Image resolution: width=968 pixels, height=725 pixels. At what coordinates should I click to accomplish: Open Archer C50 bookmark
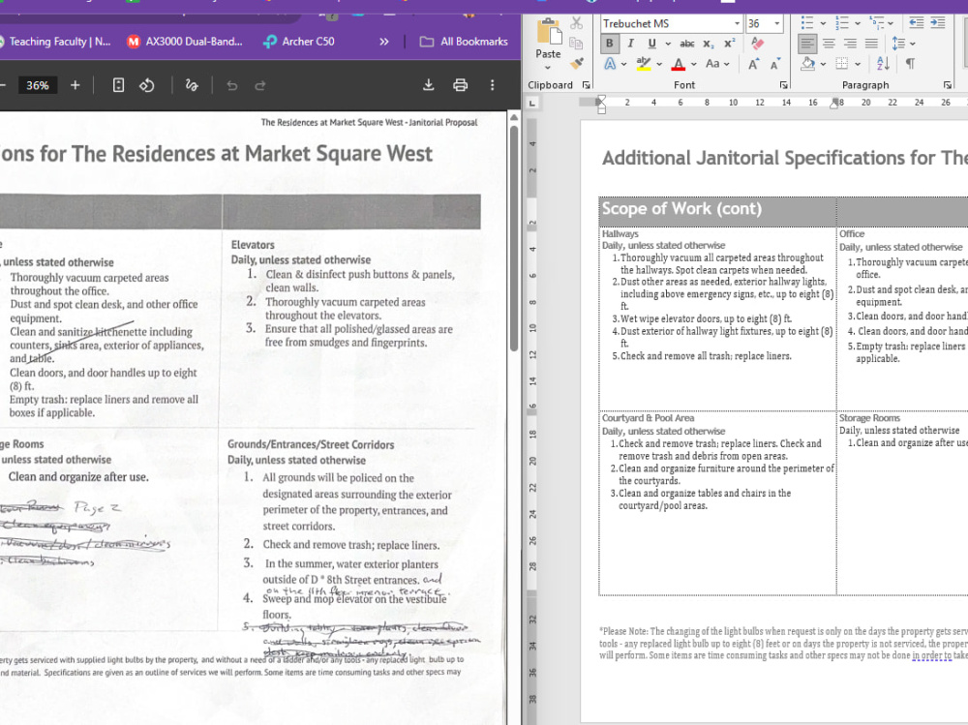tap(299, 42)
